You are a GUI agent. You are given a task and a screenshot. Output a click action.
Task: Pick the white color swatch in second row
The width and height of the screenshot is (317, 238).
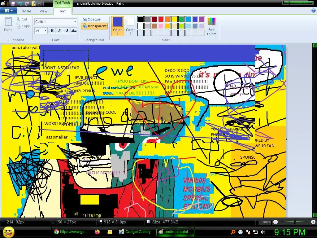(x=141, y=26)
